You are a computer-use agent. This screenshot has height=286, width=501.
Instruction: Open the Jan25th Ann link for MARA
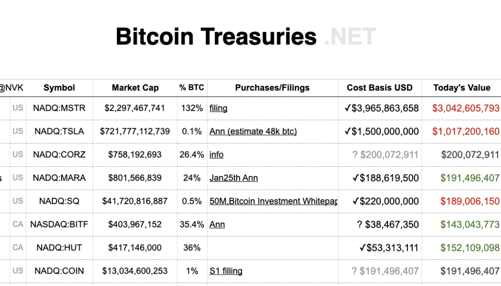coord(233,178)
